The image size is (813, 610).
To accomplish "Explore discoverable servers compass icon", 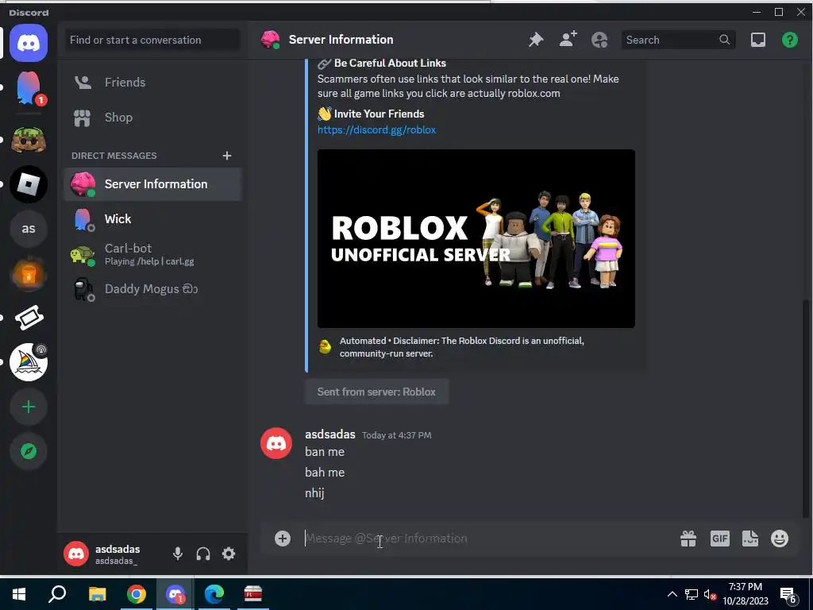I will pos(29,451).
